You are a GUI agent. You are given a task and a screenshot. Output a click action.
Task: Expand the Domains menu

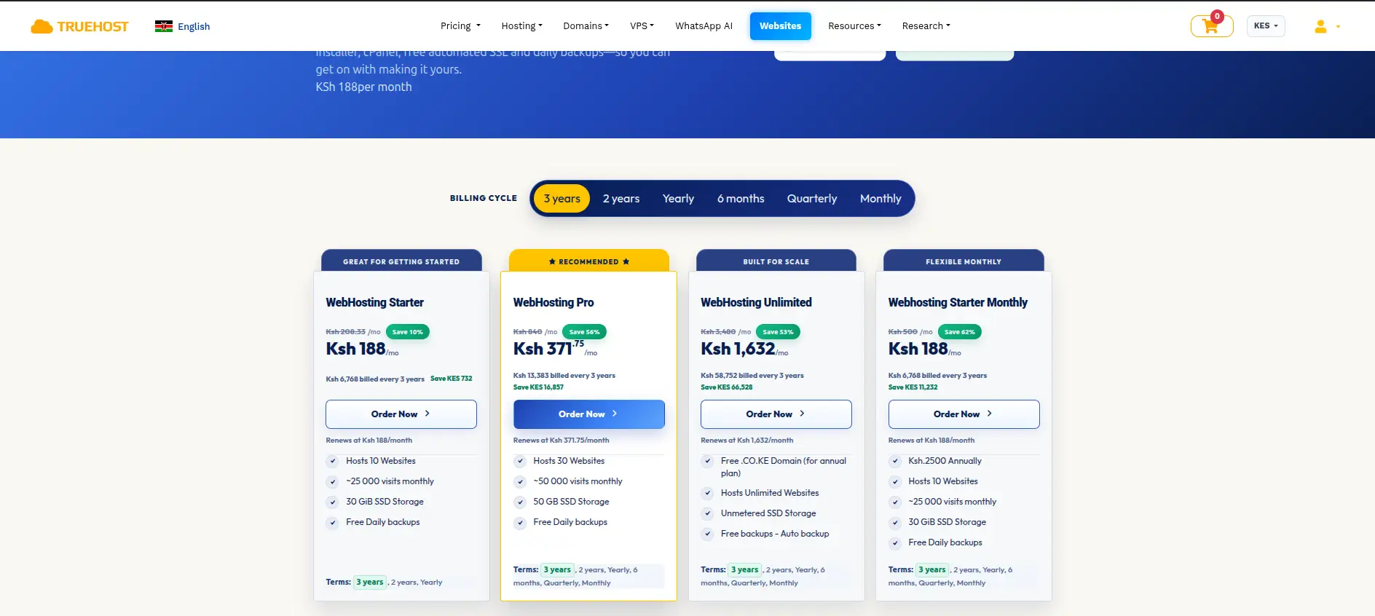[586, 26]
